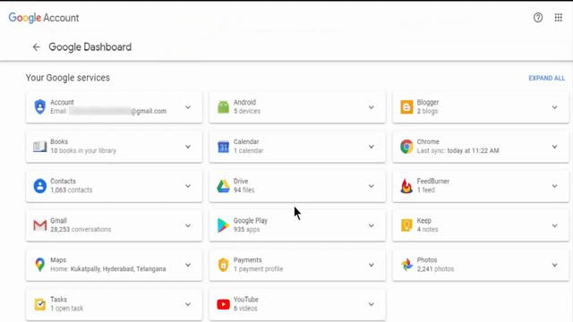
Task: Expand the FeedBurner card chevron
Action: coord(555,186)
